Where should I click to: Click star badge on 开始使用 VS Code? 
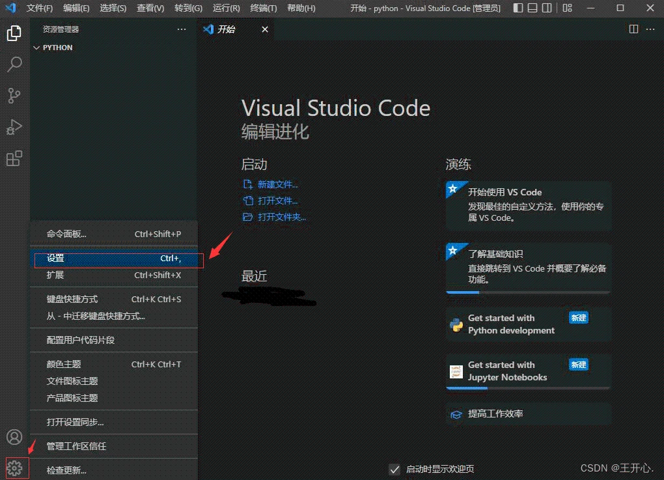coord(452,188)
